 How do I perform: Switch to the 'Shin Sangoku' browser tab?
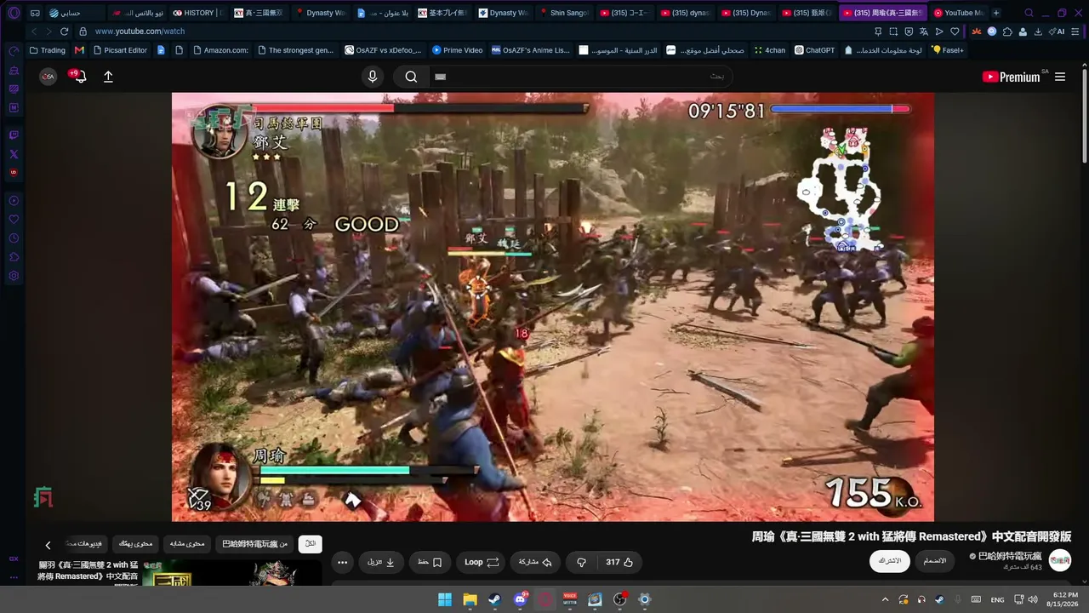pyautogui.click(x=562, y=13)
